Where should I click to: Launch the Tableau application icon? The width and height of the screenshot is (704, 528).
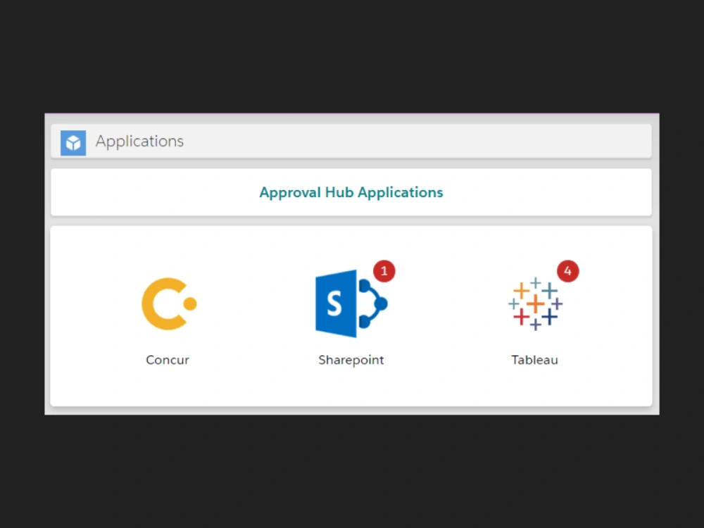(x=535, y=304)
